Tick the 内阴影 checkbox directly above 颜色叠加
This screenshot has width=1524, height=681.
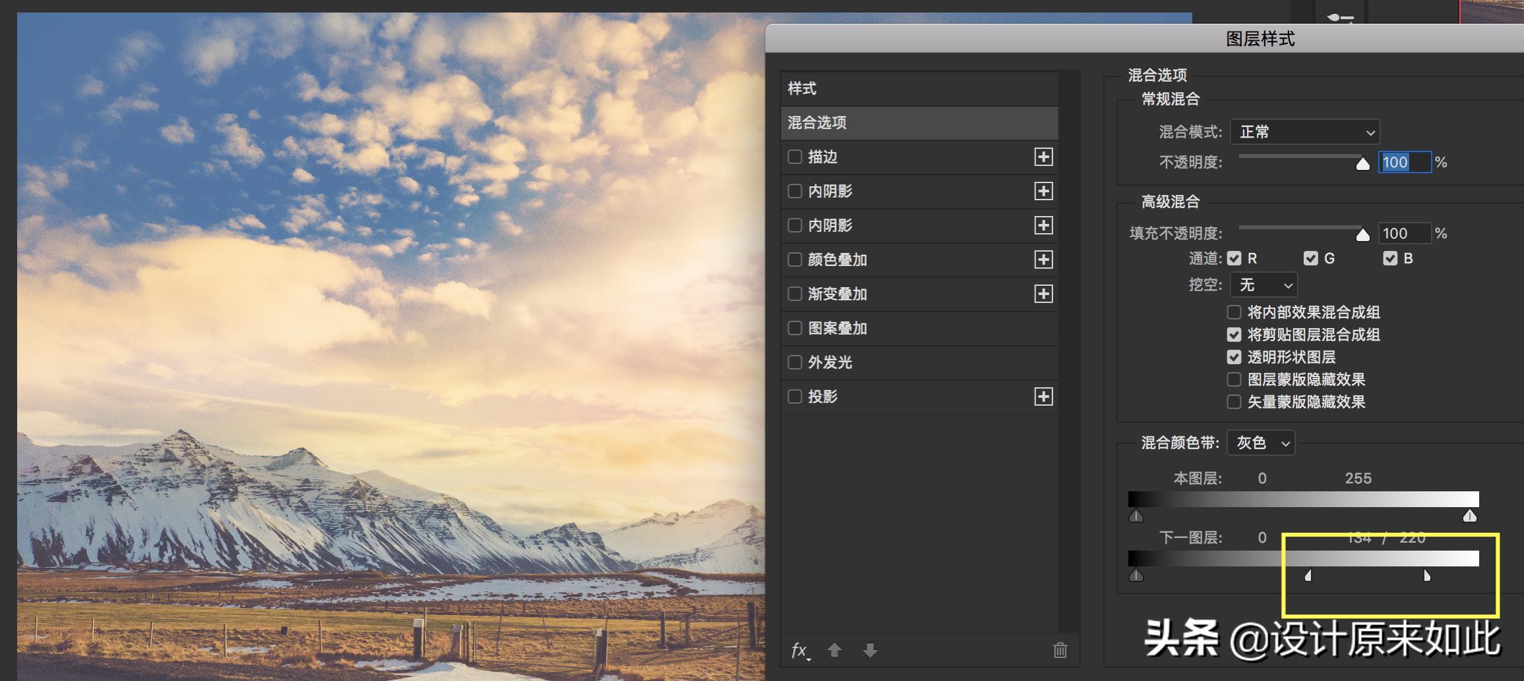coord(795,225)
